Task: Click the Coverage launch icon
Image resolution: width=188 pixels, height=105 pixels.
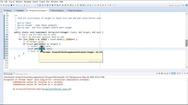Action: 53,5
